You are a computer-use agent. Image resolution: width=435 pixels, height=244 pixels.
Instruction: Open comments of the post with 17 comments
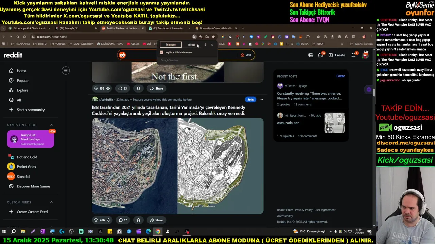pos(123,220)
